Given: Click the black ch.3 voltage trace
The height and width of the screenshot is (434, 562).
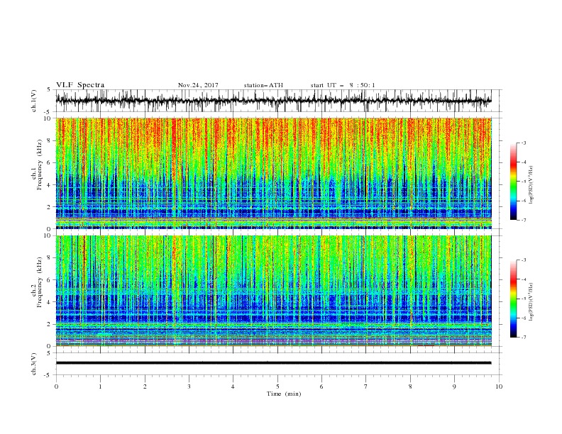Looking at the screenshot, I should pos(273,363).
